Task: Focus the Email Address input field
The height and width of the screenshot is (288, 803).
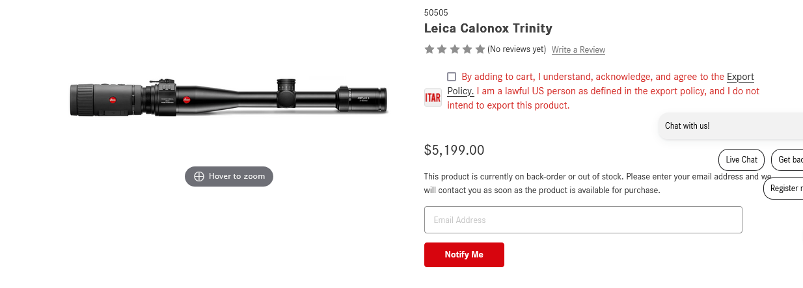Action: point(583,220)
